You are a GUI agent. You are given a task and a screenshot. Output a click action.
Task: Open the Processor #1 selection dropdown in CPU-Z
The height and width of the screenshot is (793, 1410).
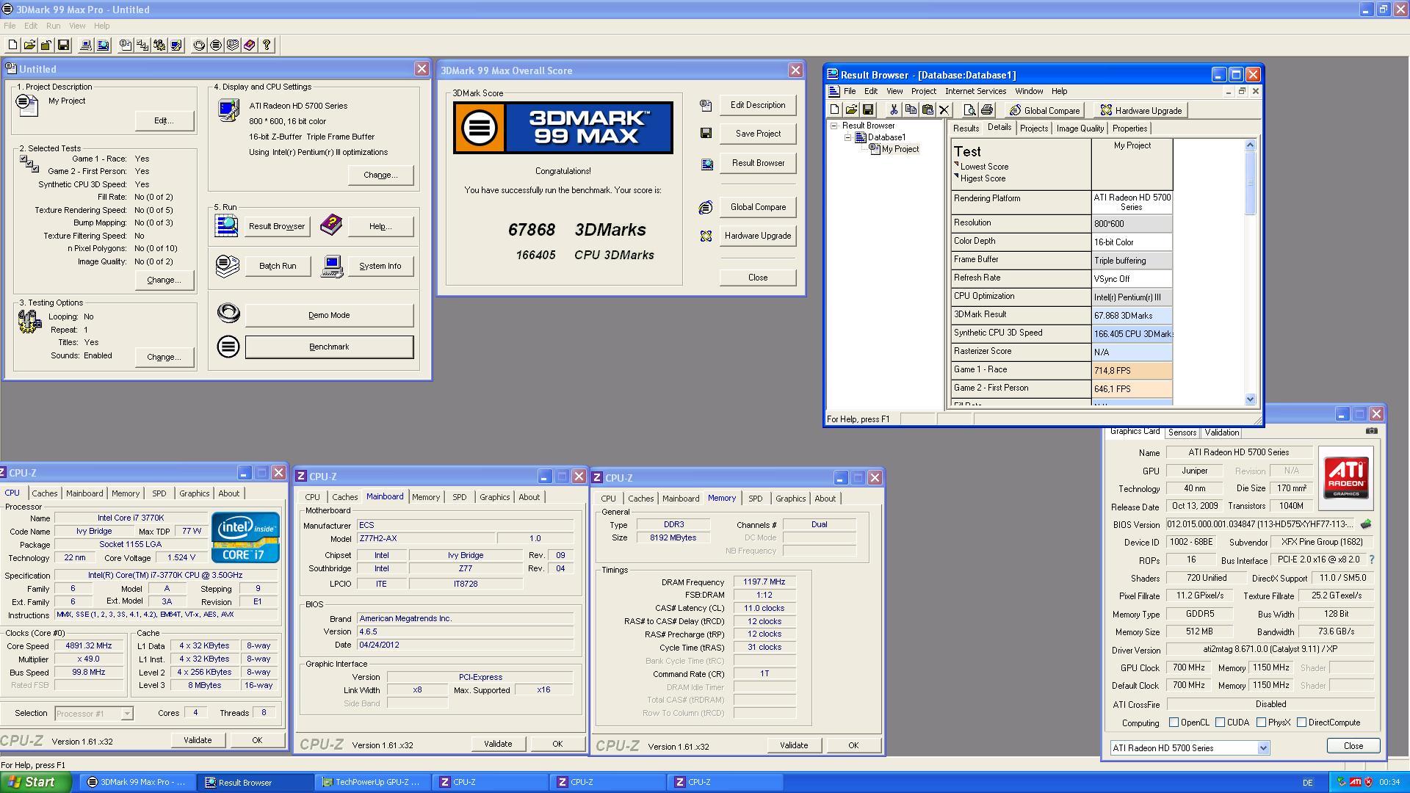coord(126,713)
